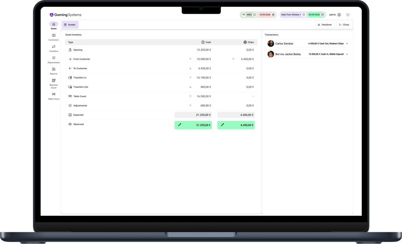Image resolution: width=402 pixels, height=244 pixels.
Task: Open the Home section in sidebar
Action: coord(53,26)
